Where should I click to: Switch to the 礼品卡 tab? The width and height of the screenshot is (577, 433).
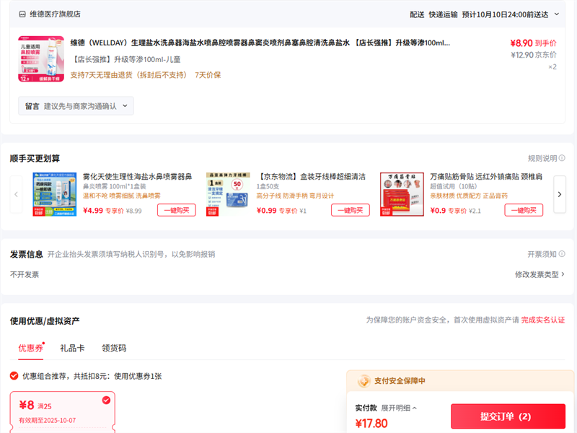coord(72,348)
